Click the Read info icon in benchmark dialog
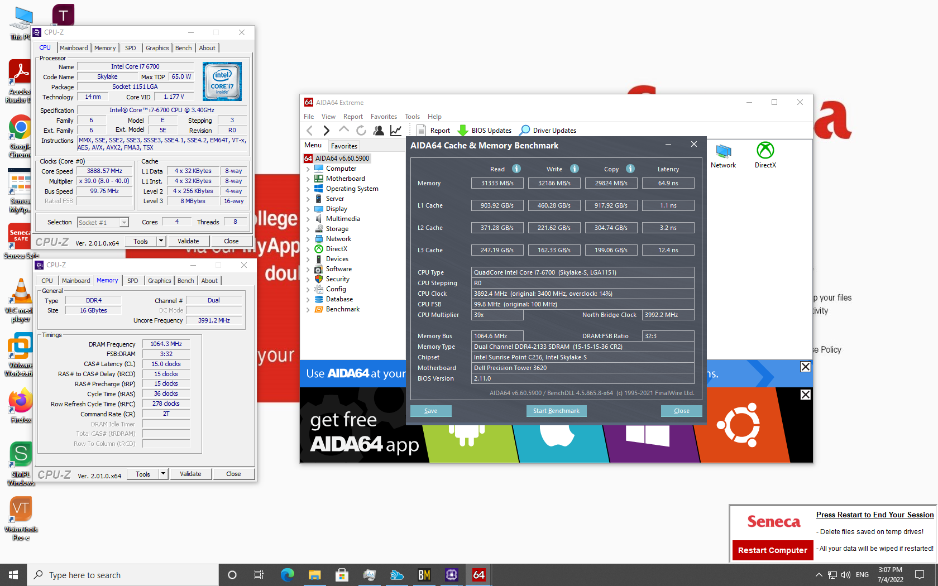Screen dimensions: 938x586 [516, 169]
